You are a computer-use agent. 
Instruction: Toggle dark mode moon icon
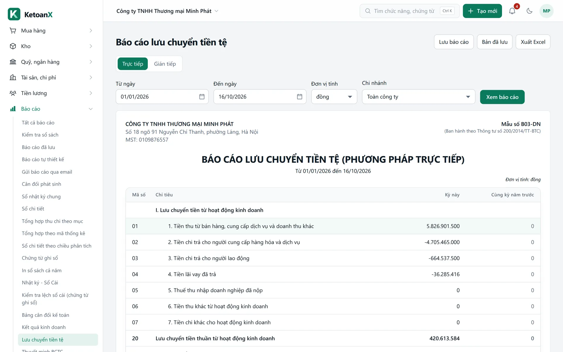pyautogui.click(x=529, y=11)
